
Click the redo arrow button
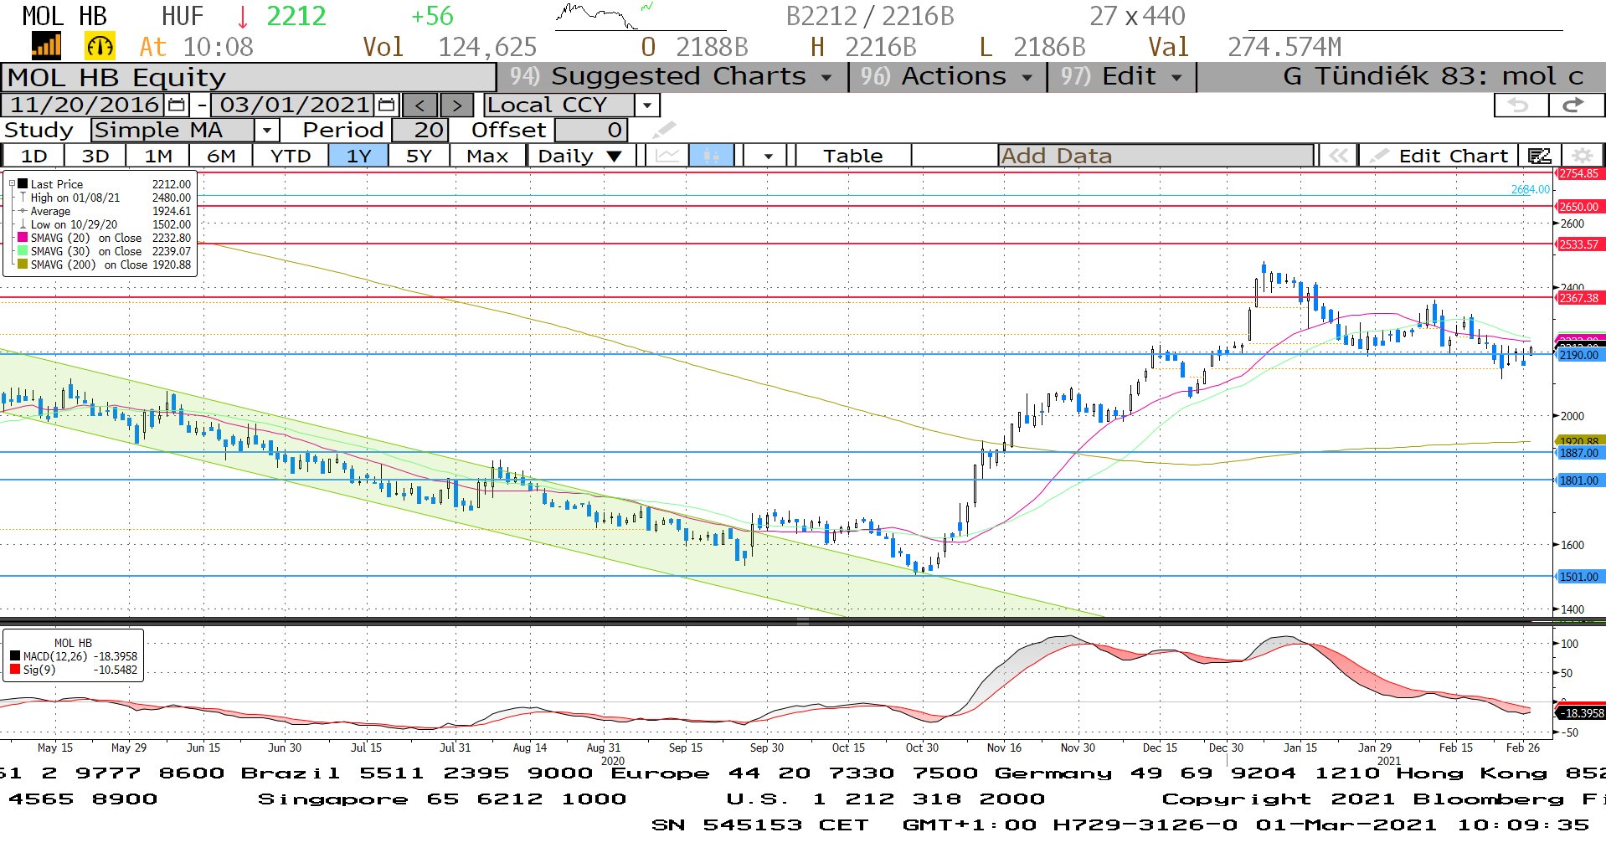point(1575,105)
